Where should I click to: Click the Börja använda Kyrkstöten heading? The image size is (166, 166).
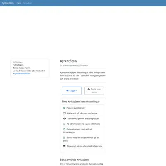click(74, 160)
